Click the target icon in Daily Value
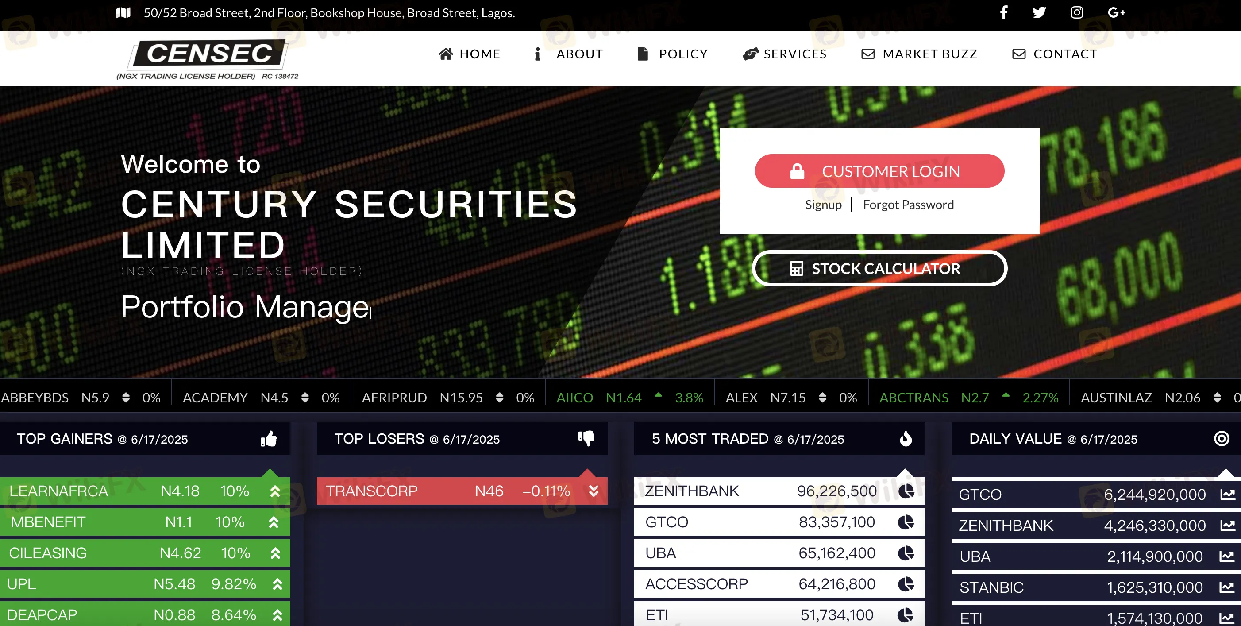Viewport: 1241px width, 626px height. (1221, 439)
